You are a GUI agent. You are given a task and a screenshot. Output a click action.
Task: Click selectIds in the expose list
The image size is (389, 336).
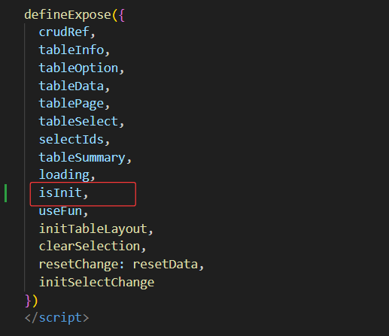coord(71,139)
